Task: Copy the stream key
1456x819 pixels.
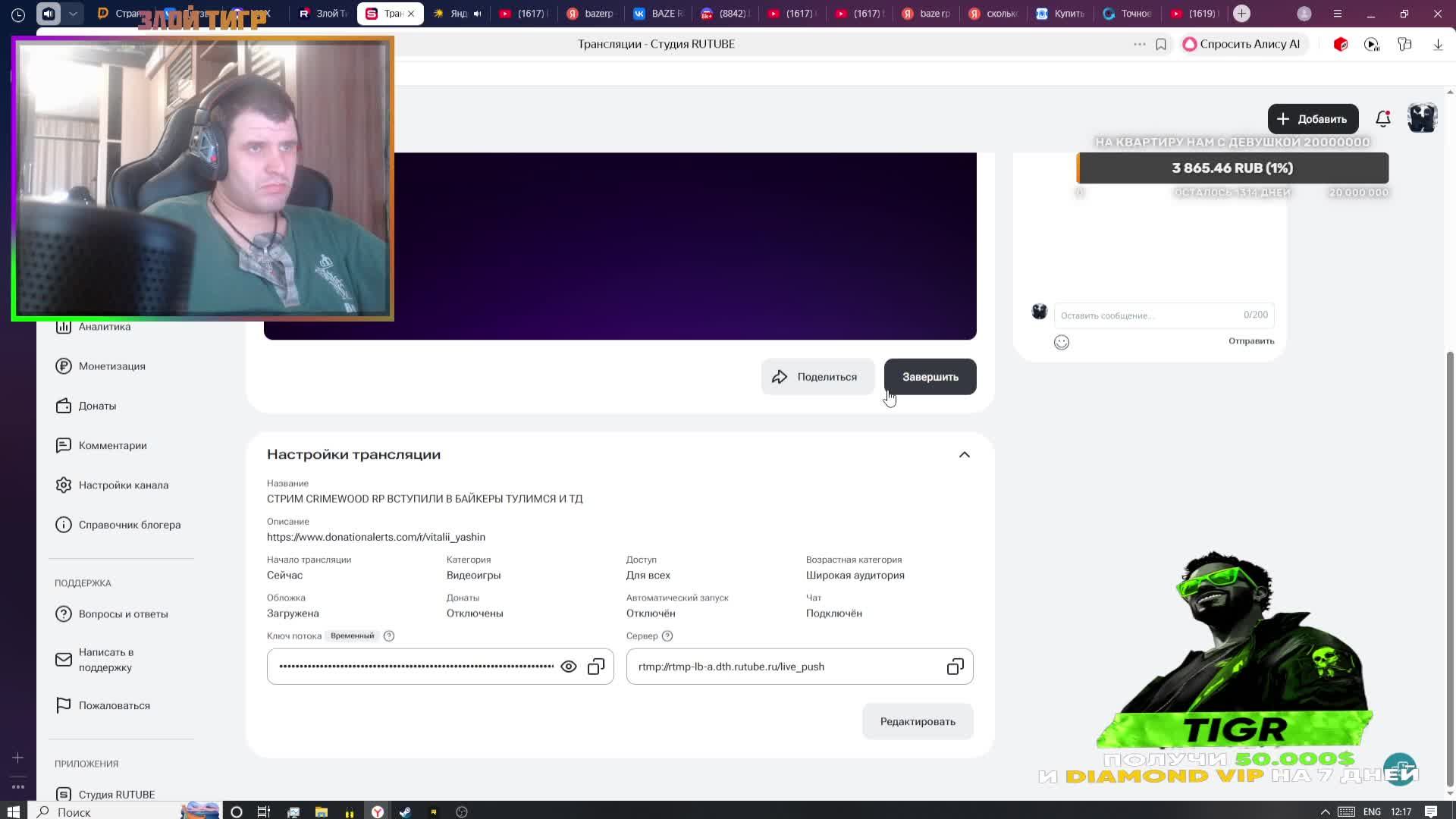Action: (x=596, y=667)
